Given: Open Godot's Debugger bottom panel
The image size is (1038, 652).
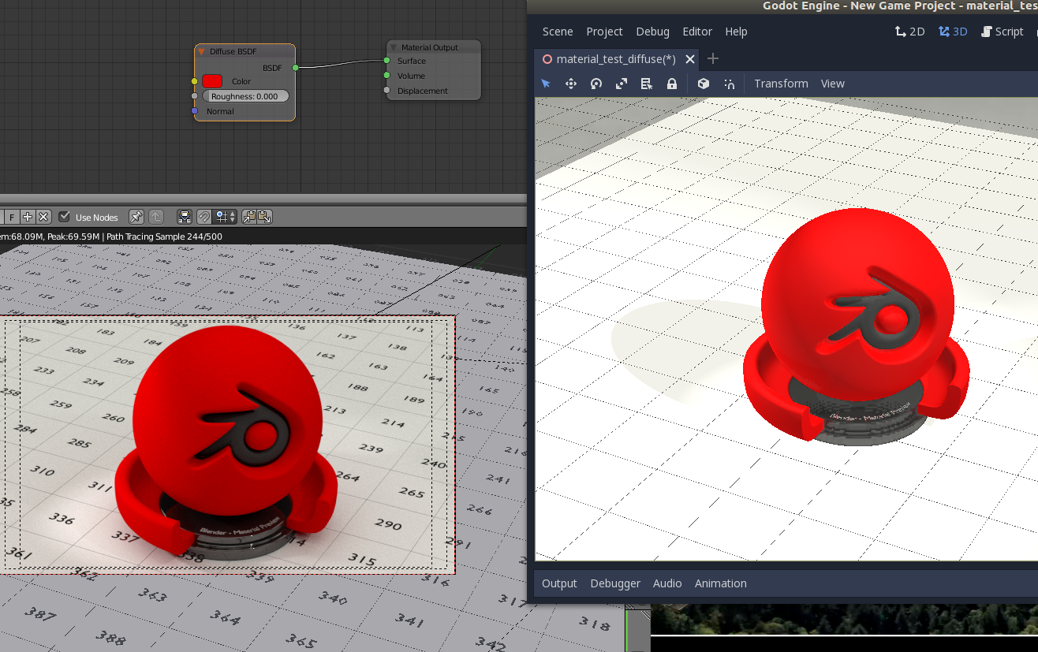Looking at the screenshot, I should tap(615, 583).
